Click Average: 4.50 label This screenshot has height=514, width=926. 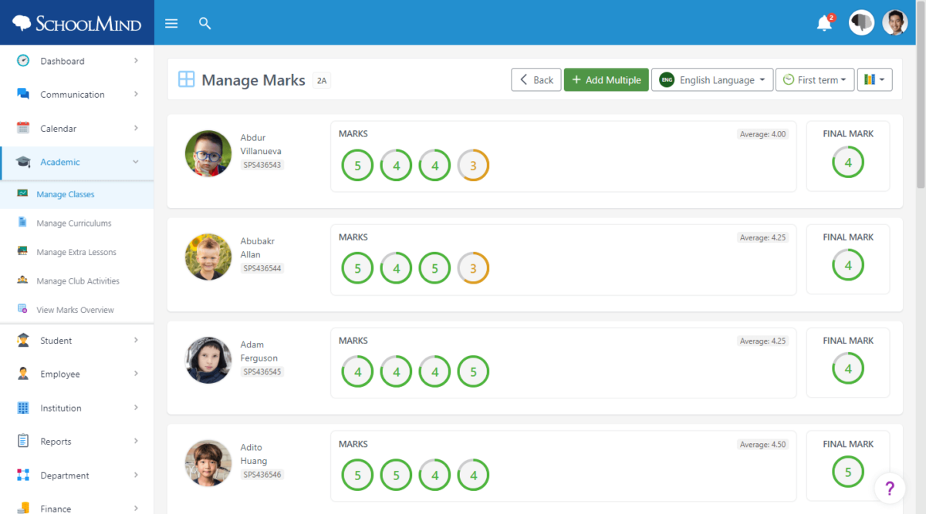[x=762, y=444]
